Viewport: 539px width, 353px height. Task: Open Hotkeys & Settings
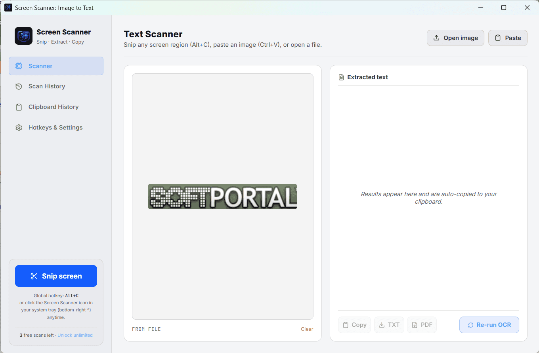[x=56, y=128]
